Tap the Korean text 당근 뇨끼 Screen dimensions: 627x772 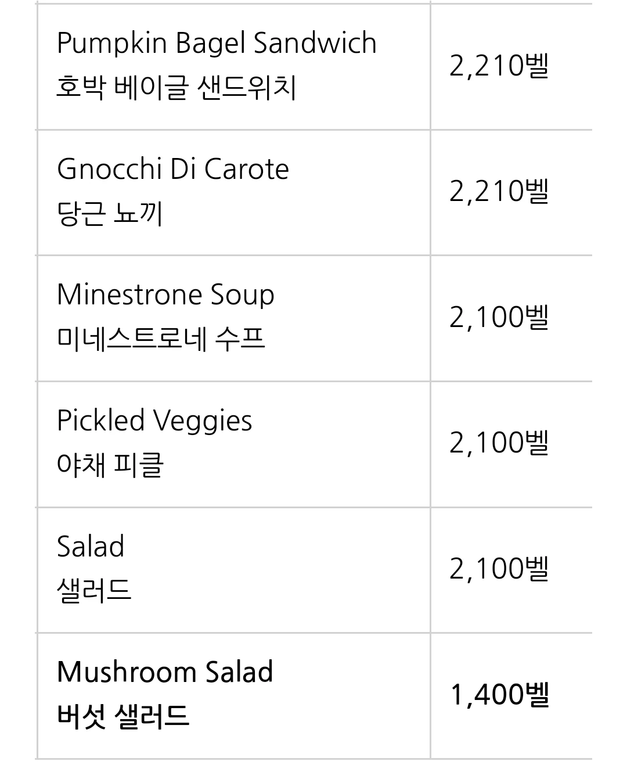(x=110, y=213)
